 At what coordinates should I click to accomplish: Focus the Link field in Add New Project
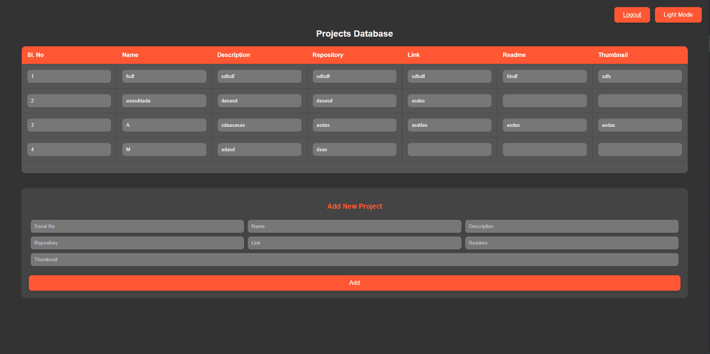pyautogui.click(x=354, y=243)
